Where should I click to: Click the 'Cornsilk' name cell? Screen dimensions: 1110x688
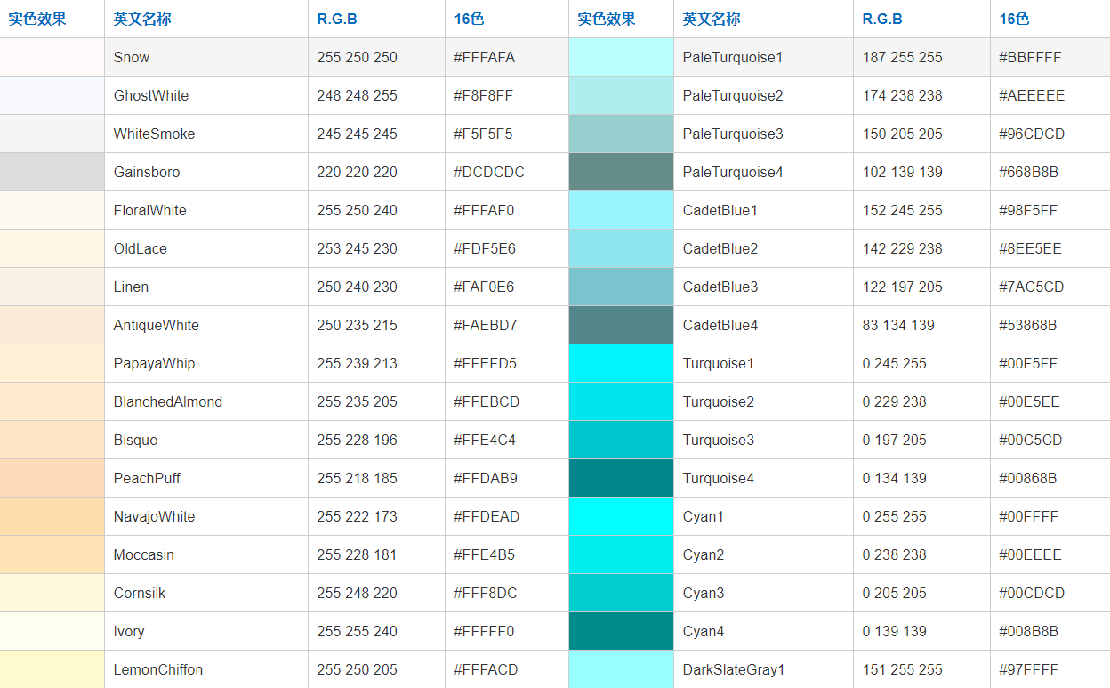pos(206,593)
